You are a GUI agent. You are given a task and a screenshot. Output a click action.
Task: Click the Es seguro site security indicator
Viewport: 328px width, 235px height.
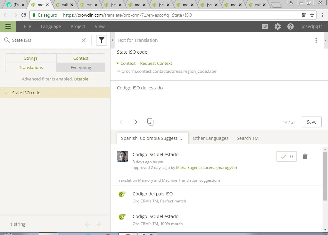(45, 15)
